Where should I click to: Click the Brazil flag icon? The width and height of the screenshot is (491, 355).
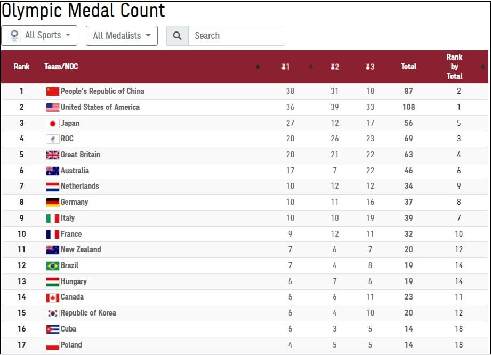[53, 266]
